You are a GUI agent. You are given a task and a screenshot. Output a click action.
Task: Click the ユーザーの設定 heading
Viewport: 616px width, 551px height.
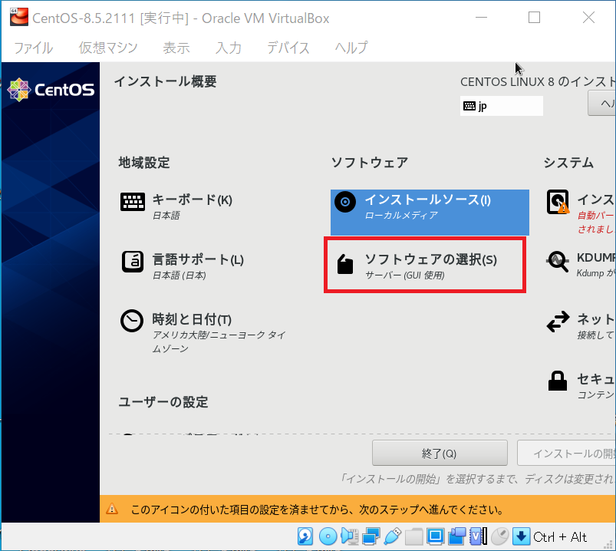click(x=163, y=402)
